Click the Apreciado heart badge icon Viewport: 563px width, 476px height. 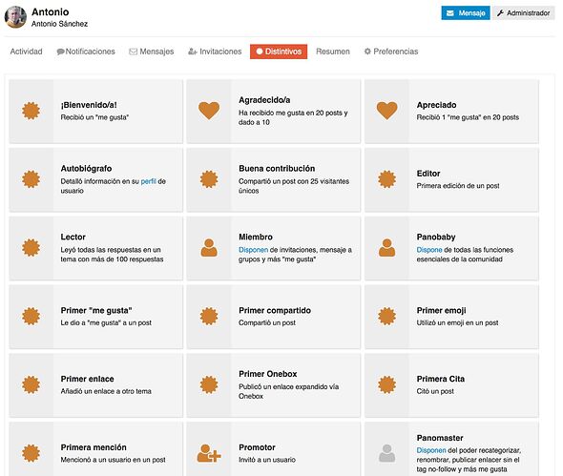click(386, 111)
